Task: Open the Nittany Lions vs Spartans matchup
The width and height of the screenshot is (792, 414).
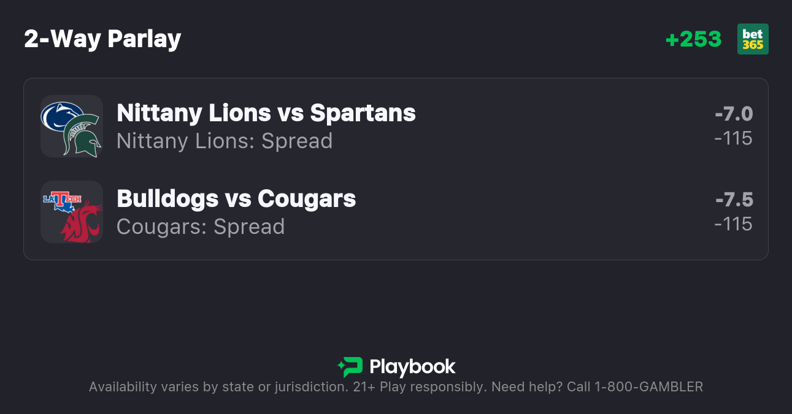Action: coord(266,113)
